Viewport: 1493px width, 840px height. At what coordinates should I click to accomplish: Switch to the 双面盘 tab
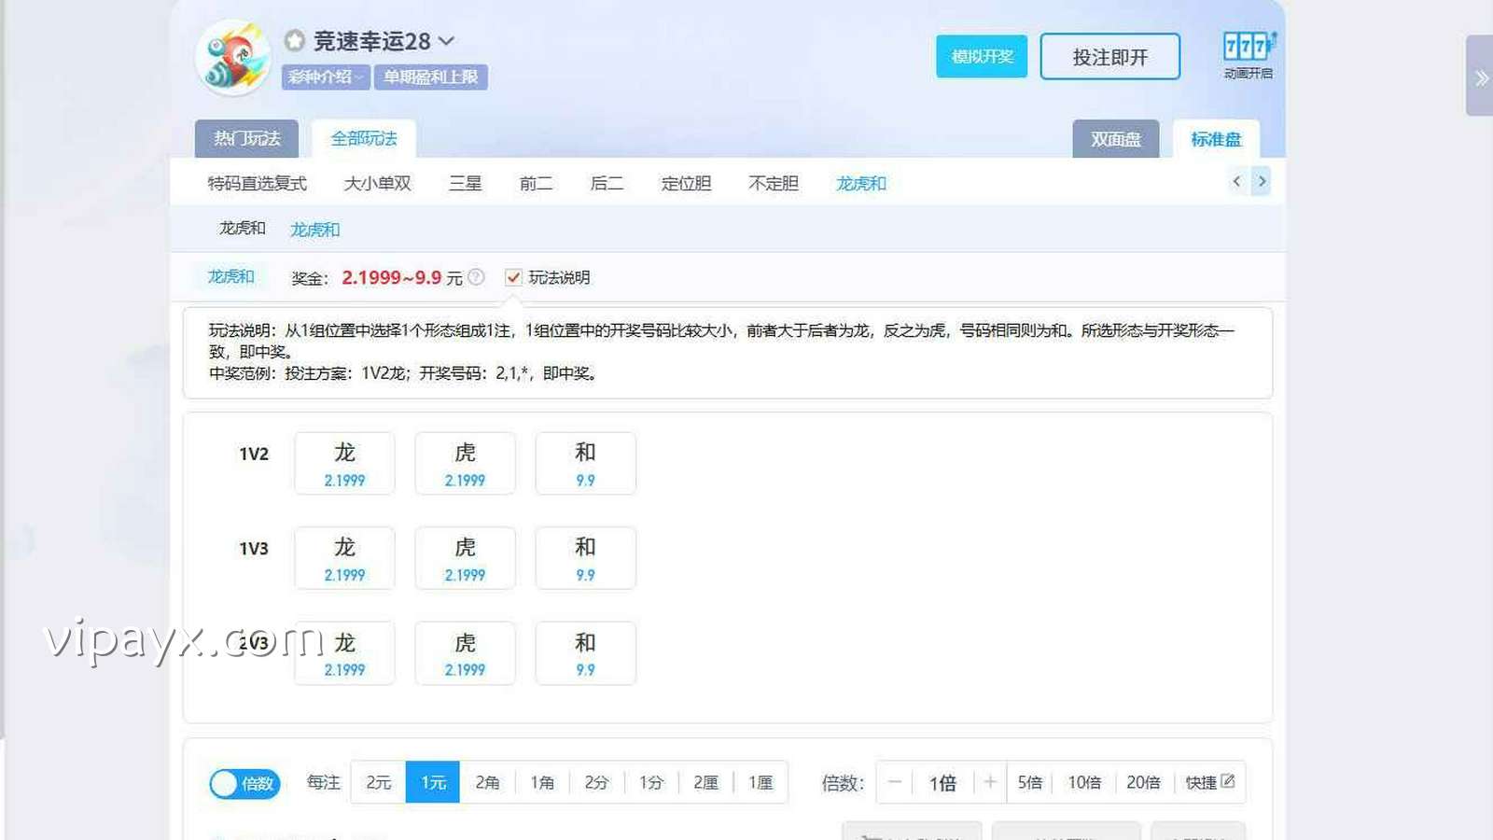coord(1116,139)
